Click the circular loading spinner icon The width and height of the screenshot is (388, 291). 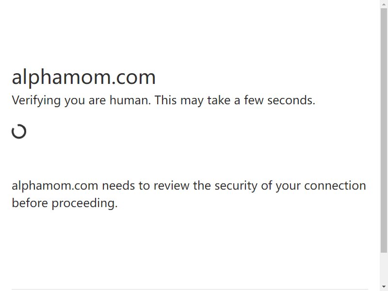(x=19, y=131)
